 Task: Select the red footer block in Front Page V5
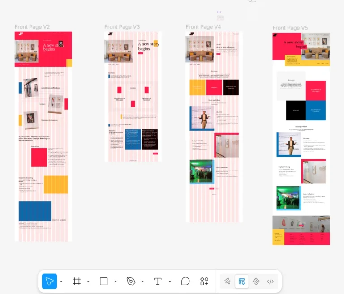(307, 239)
